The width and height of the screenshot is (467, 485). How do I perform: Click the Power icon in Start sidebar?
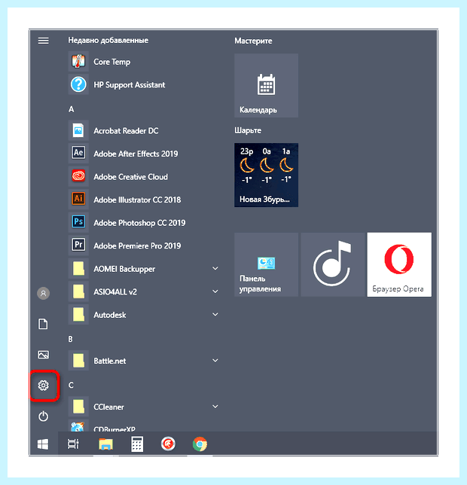point(43,416)
